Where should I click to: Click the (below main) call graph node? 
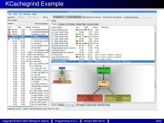[x=104, y=70]
